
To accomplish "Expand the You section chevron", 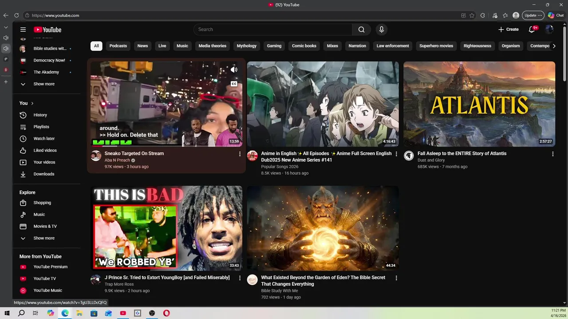I will (x=32, y=103).
